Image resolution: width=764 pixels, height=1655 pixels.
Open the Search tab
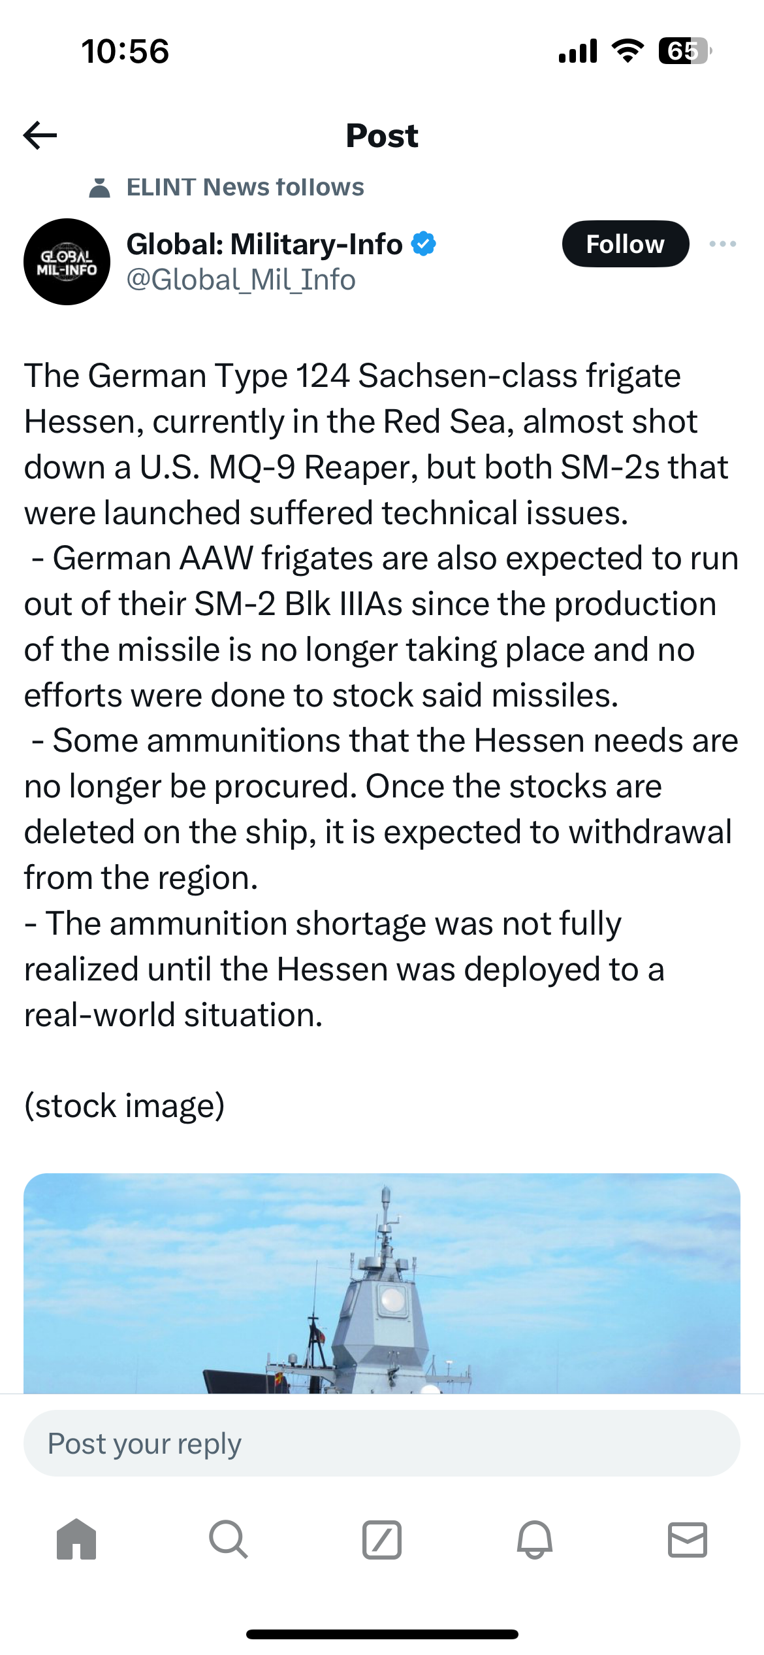(x=229, y=1539)
